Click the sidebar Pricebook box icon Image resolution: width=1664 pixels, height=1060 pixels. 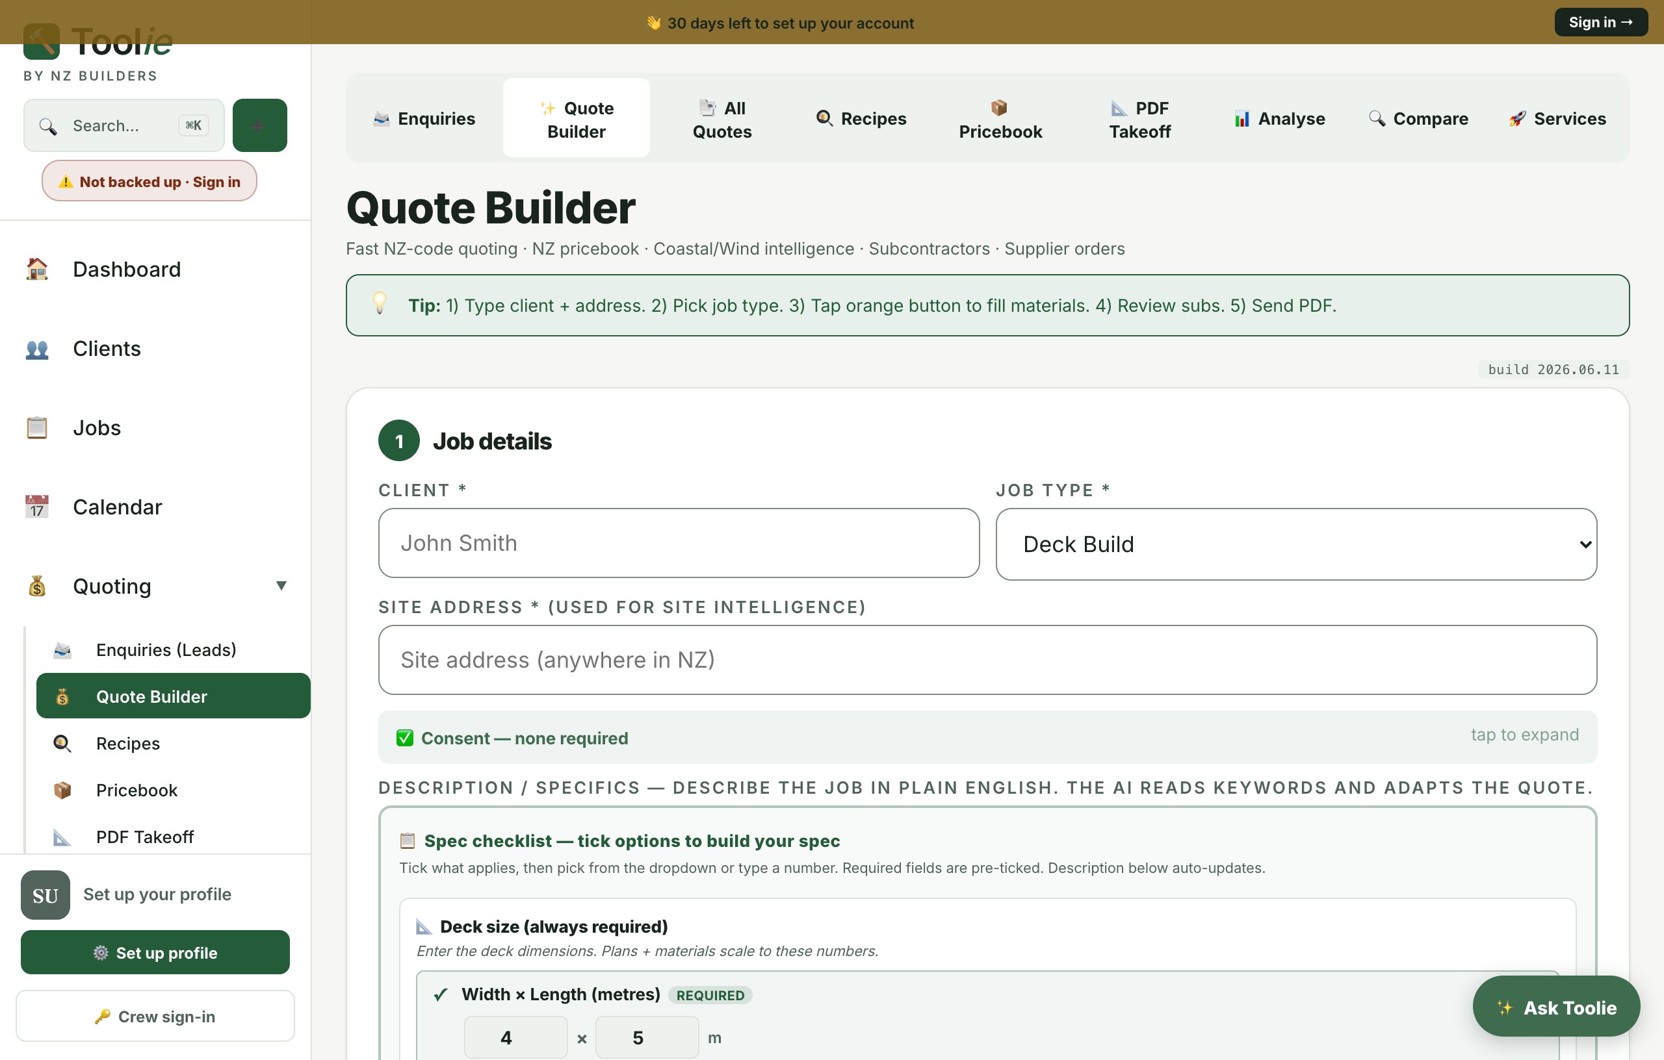click(62, 789)
